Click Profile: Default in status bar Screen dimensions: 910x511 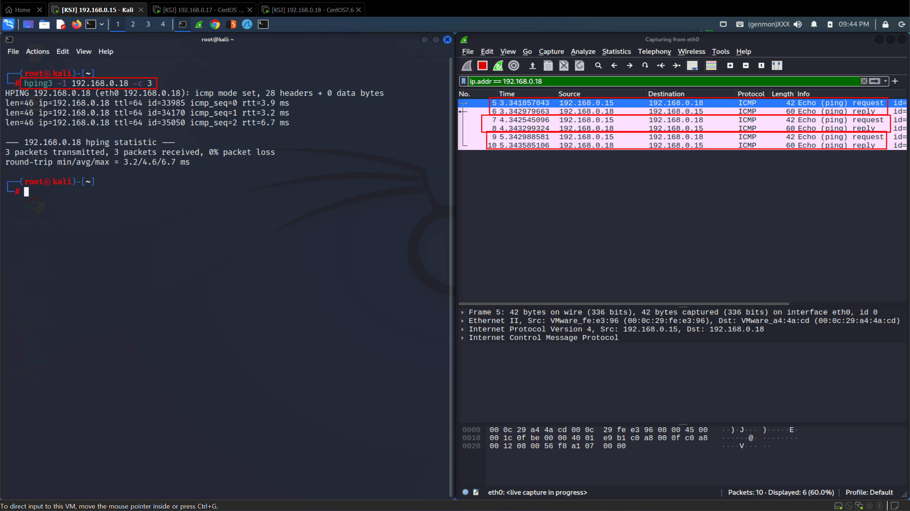click(869, 492)
